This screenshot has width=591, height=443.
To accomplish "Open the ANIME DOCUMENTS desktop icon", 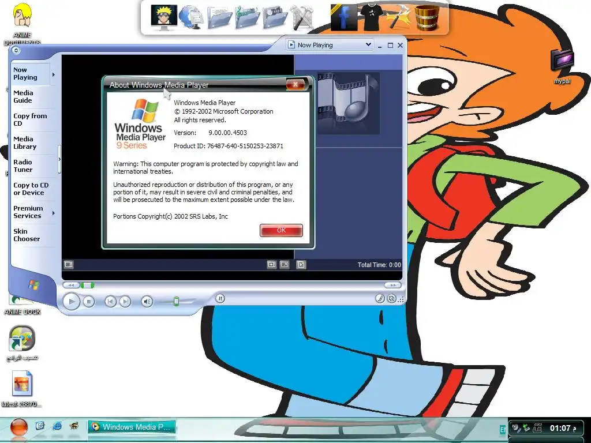I will (x=23, y=22).
